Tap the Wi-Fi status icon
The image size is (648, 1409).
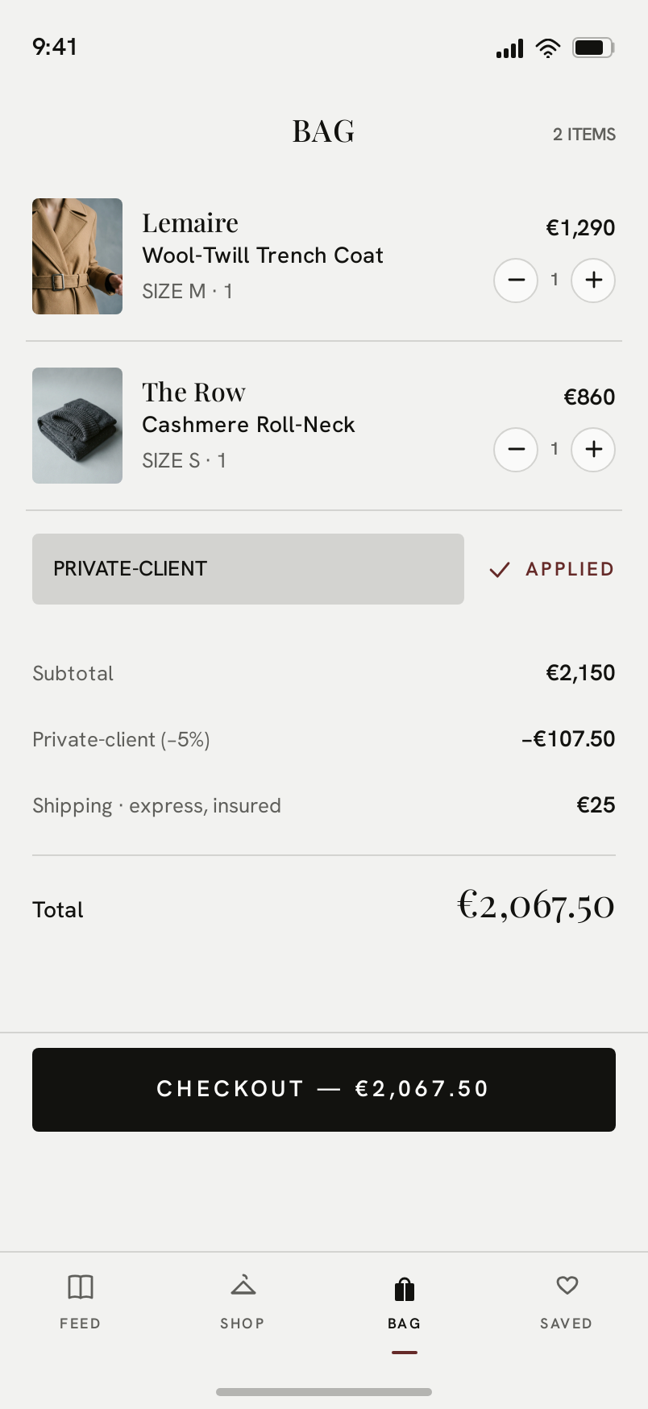548,48
